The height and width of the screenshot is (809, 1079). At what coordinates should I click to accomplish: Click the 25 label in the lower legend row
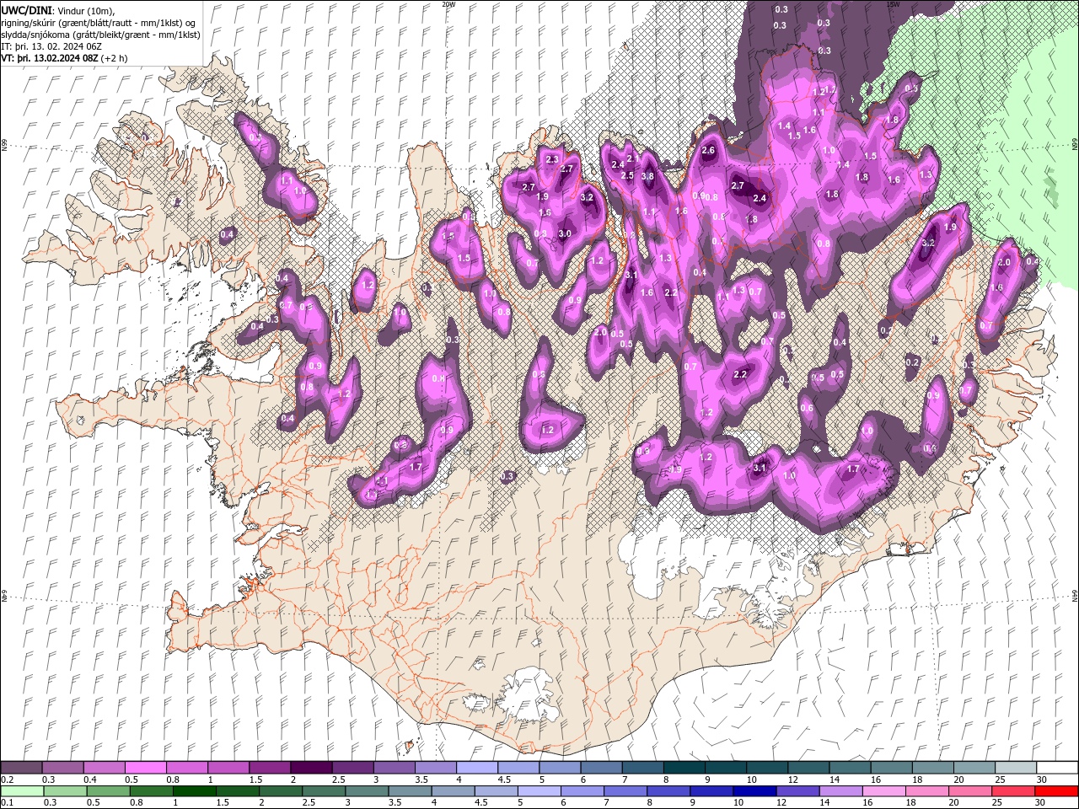click(999, 803)
